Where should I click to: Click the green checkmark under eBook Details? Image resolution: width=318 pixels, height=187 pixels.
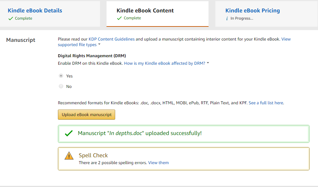(11, 19)
